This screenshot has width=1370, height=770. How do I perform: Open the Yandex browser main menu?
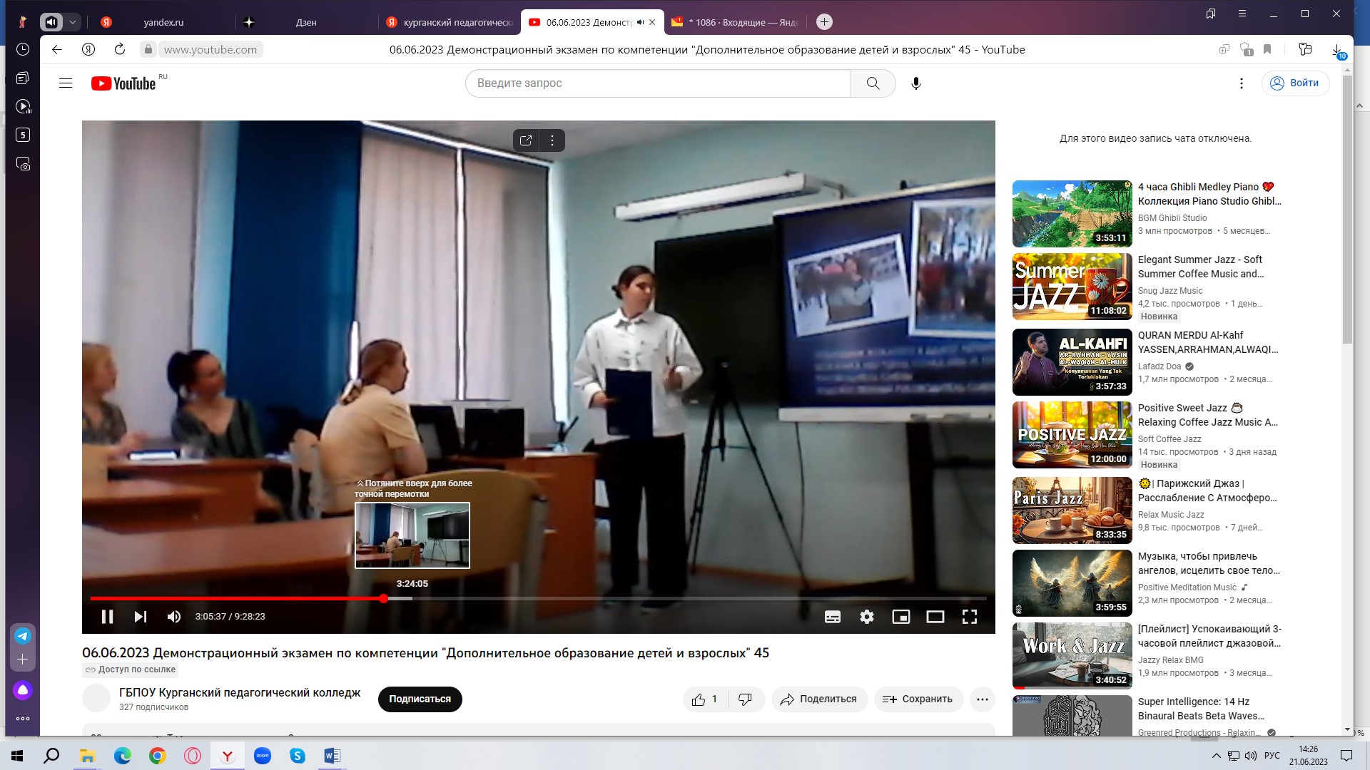pos(1242,14)
